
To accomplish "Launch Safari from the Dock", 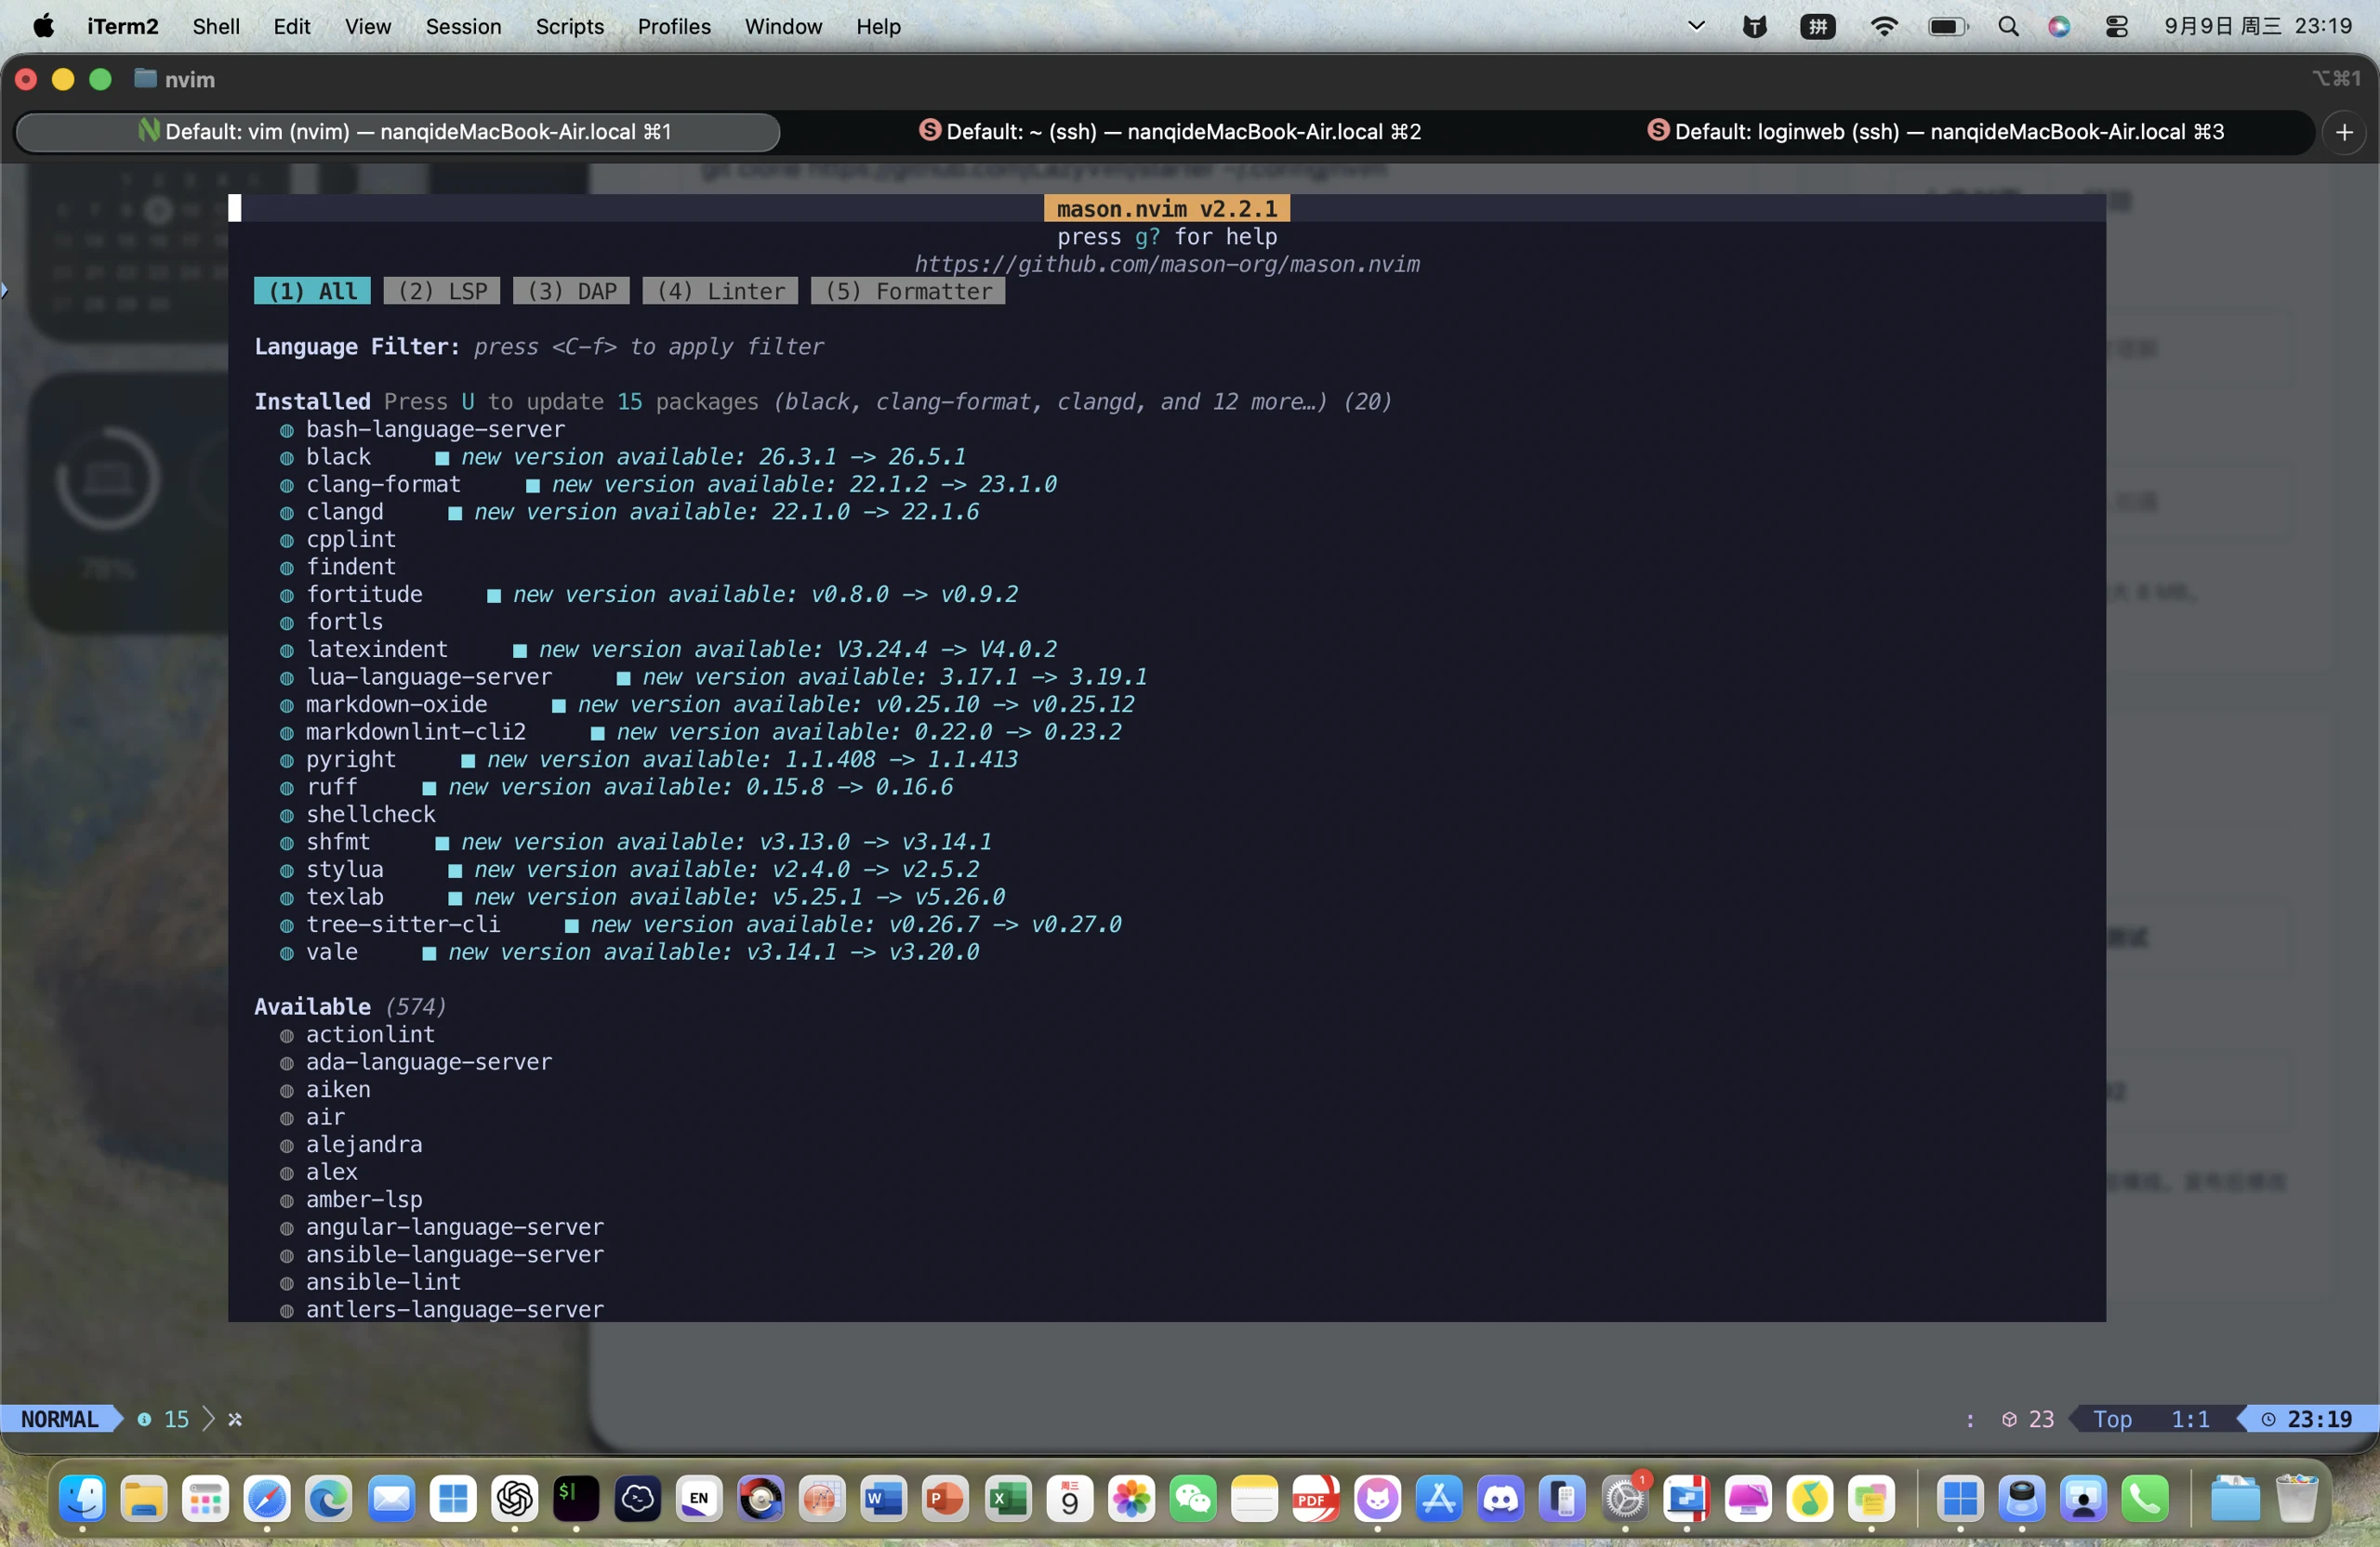I will [x=267, y=1498].
